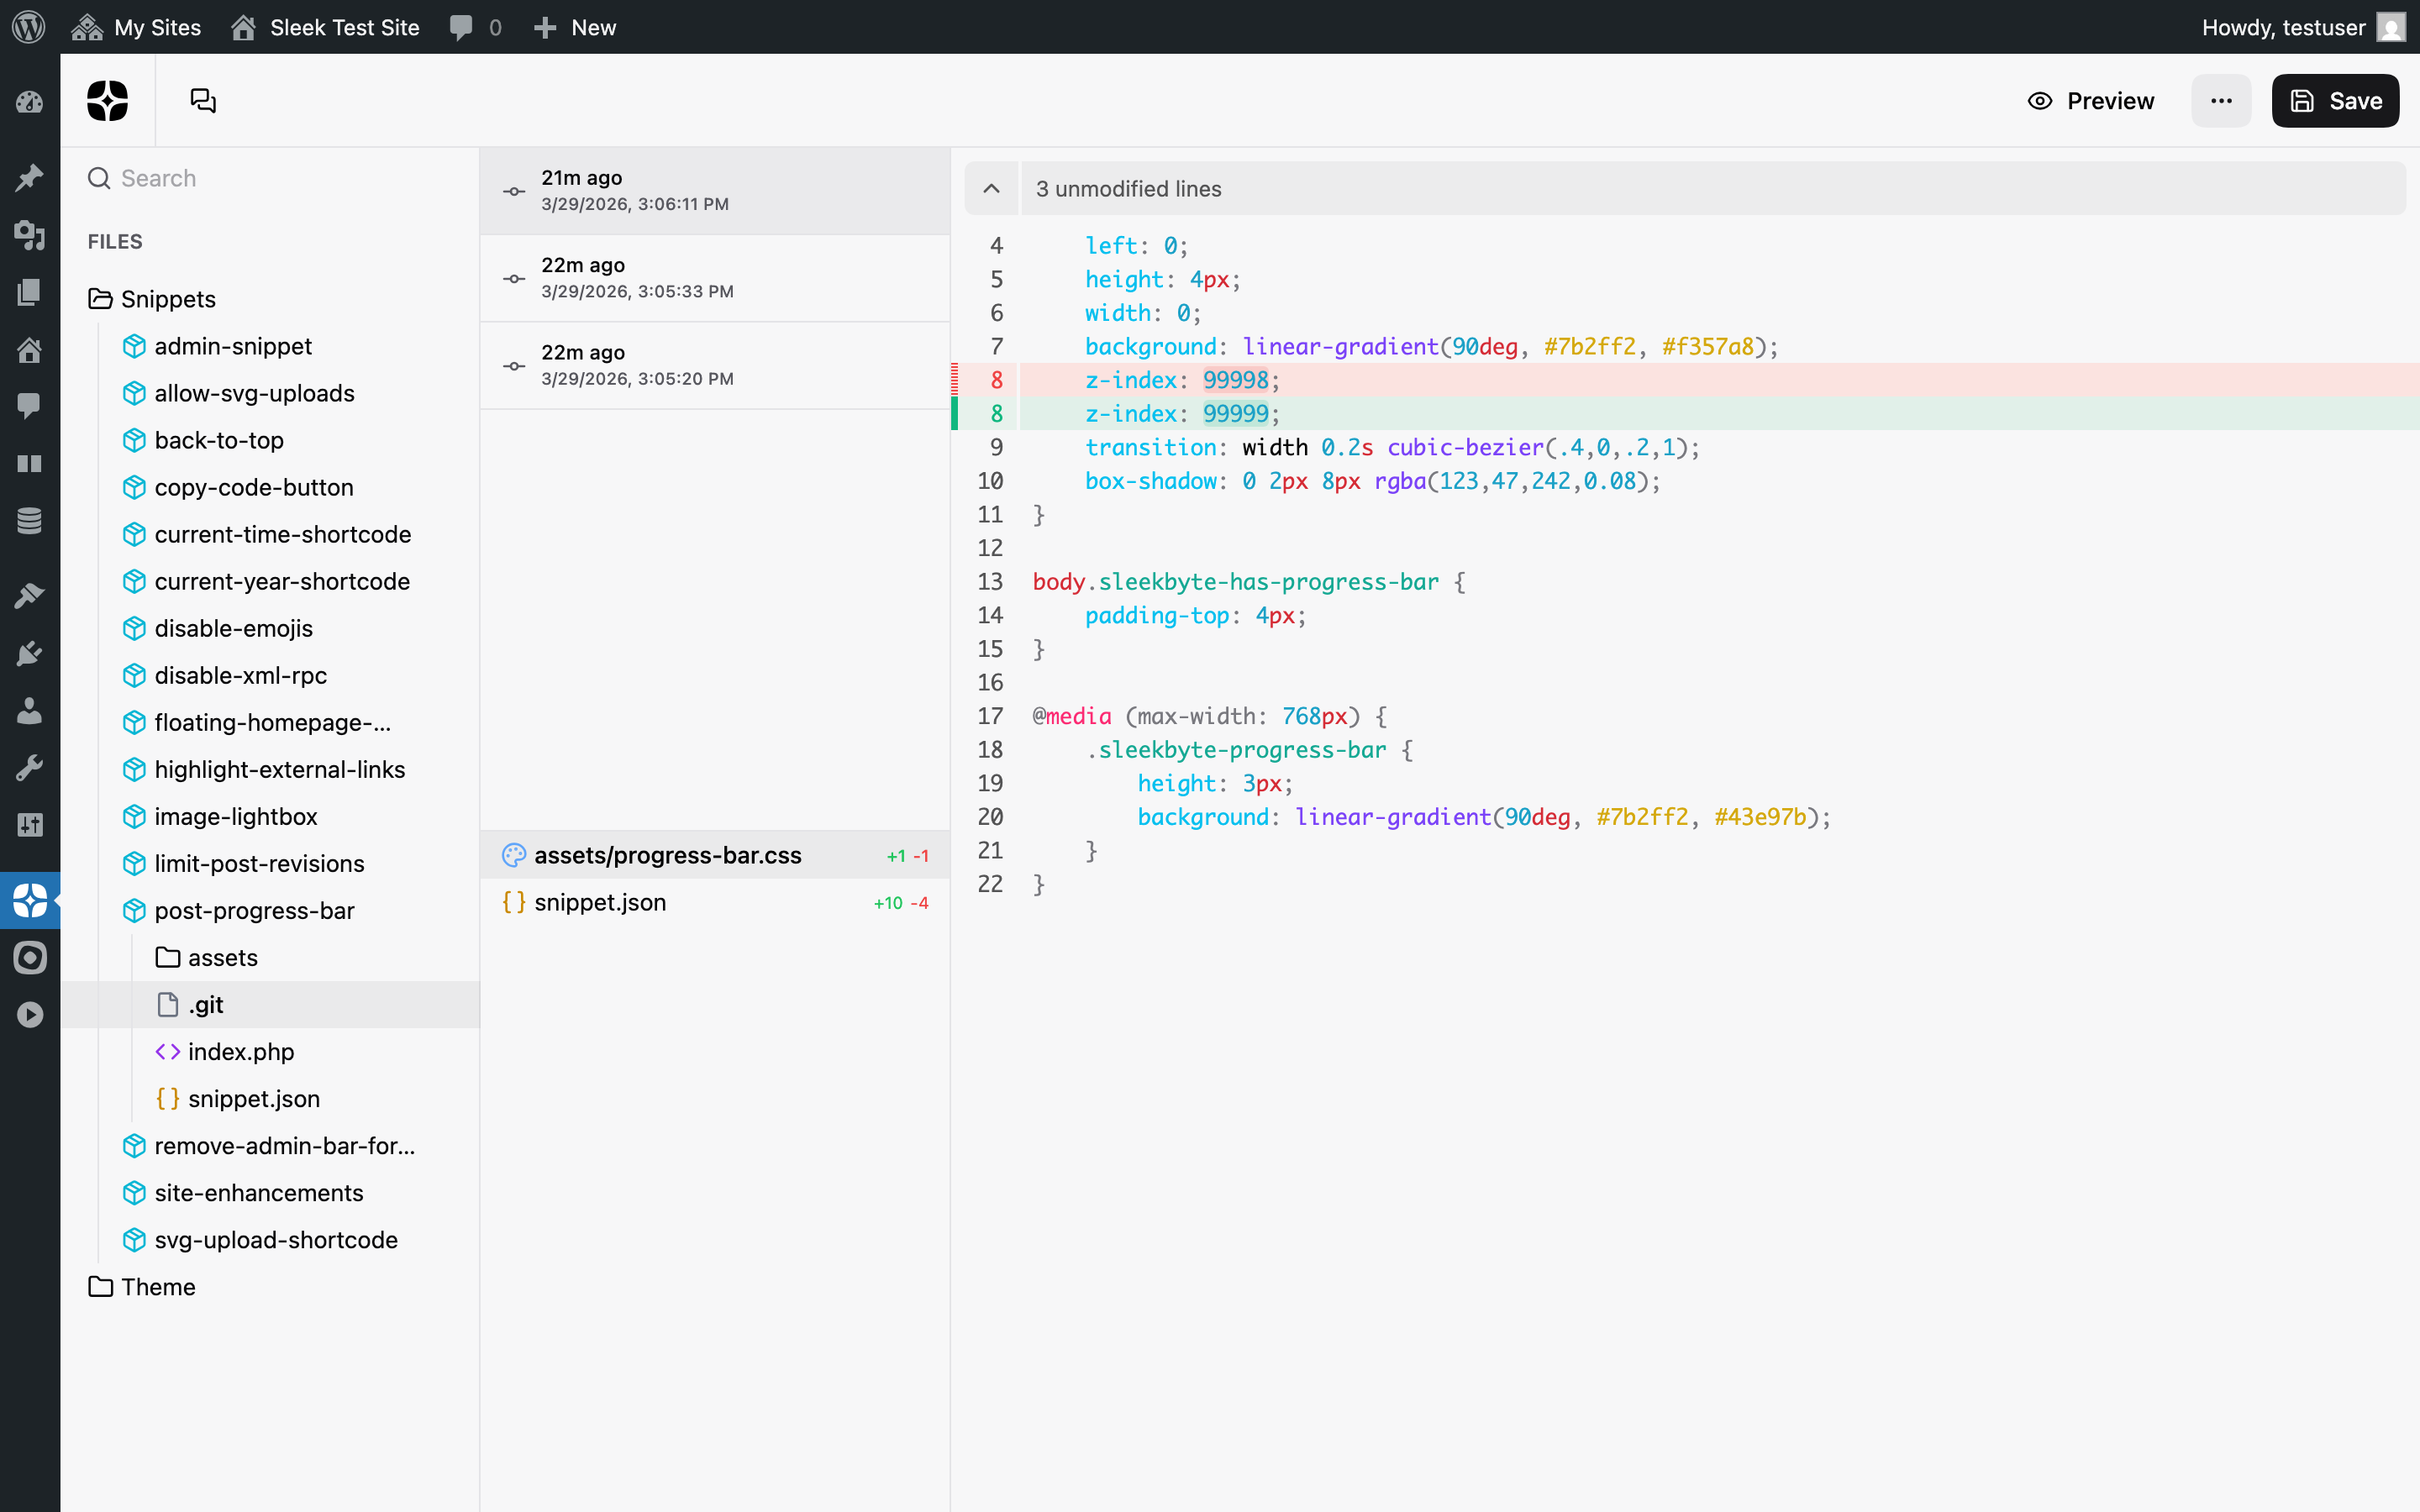Select the Comments icon in the sidebar
Viewport: 2420px width, 1512px height.
(x=30, y=405)
